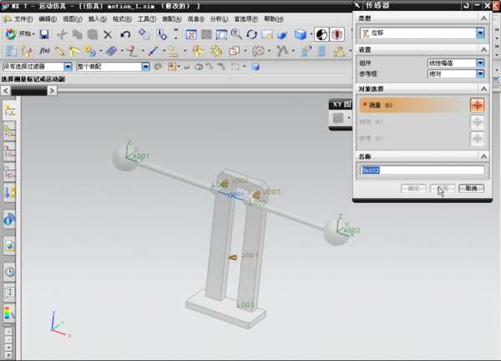
Task: Click the globe Internet Explorer sidebar icon
Action: pyautogui.click(x=9, y=246)
